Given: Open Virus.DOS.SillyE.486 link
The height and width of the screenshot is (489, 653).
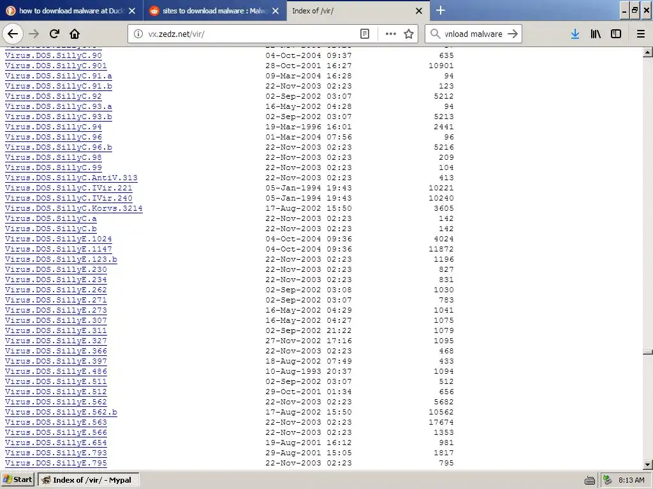Looking at the screenshot, I should tap(56, 371).
